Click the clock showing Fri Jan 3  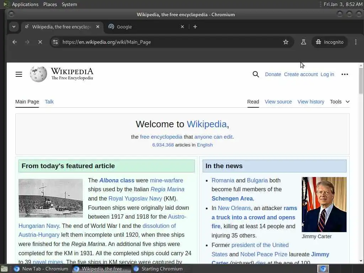(x=343, y=4)
